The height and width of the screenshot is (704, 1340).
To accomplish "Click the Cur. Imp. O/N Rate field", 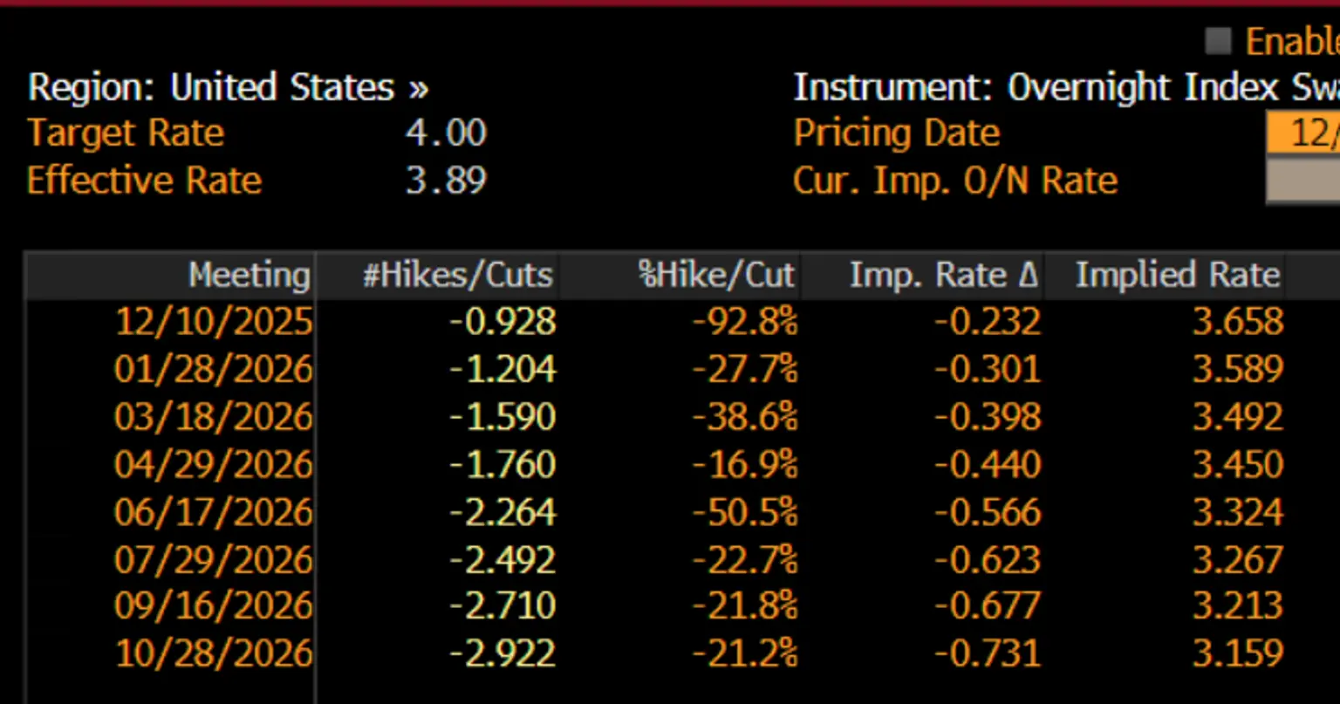I will point(1302,181).
